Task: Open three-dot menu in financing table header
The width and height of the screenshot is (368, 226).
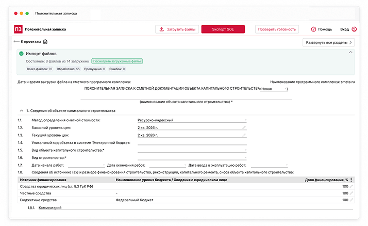Action: pos(351,180)
